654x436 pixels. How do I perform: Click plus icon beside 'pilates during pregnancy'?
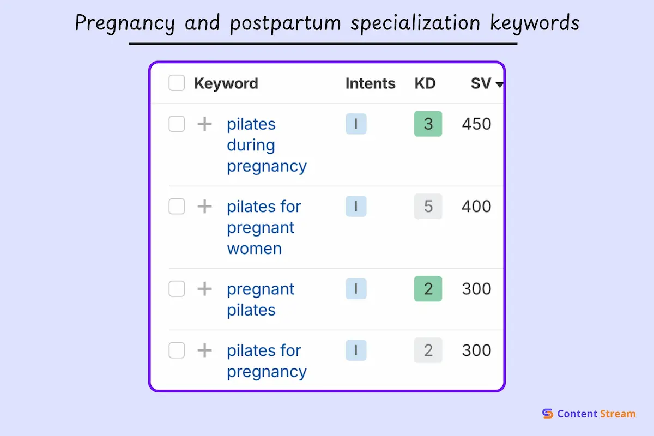click(204, 124)
